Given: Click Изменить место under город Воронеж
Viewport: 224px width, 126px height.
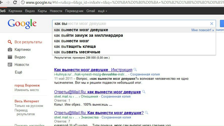Looking at the screenshot, I should pyautogui.click(x=27, y=90).
